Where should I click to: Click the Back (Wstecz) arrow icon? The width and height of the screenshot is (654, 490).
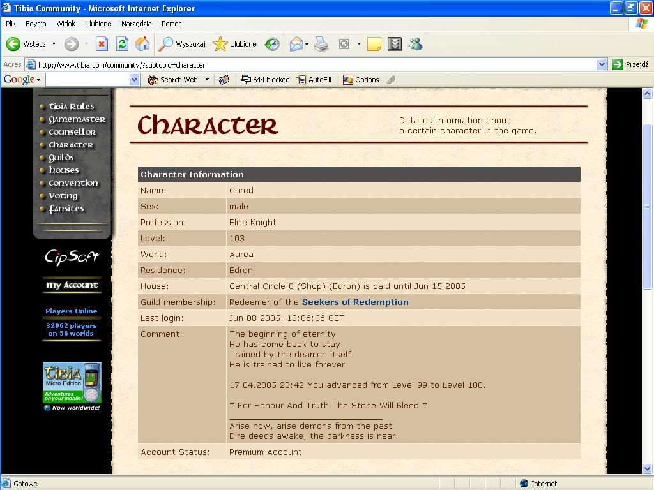(x=13, y=44)
